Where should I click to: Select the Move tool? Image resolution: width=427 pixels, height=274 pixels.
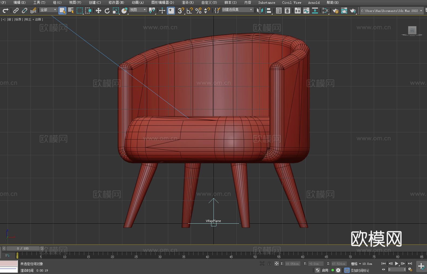[x=99, y=11]
